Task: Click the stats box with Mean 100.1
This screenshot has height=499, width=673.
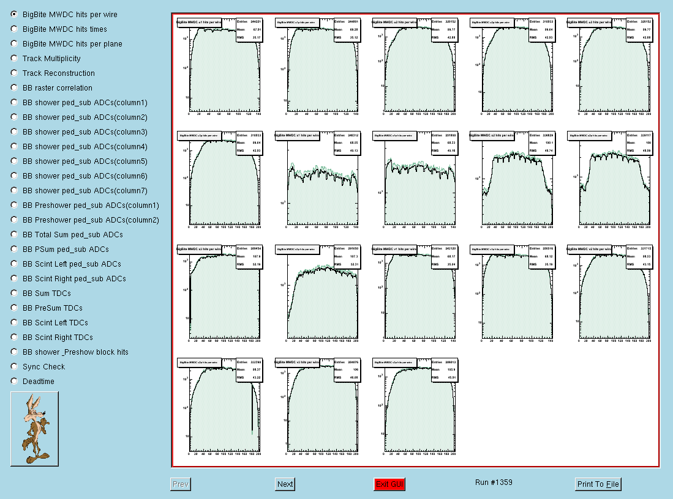Action: pyautogui.click(x=542, y=143)
